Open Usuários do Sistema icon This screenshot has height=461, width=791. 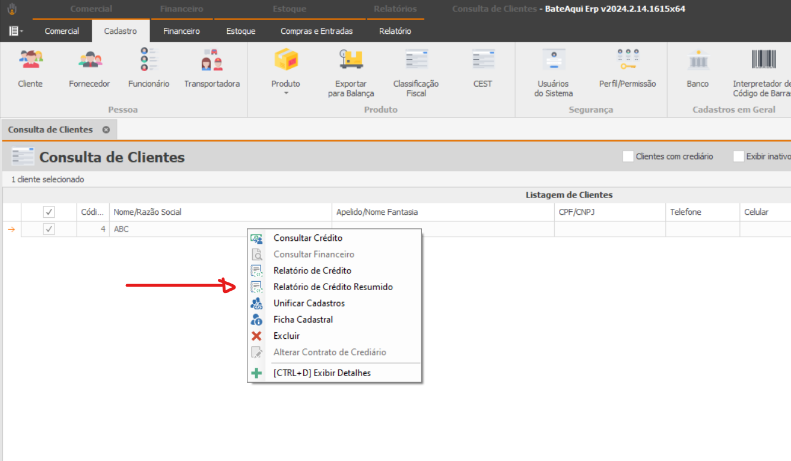coord(554,60)
